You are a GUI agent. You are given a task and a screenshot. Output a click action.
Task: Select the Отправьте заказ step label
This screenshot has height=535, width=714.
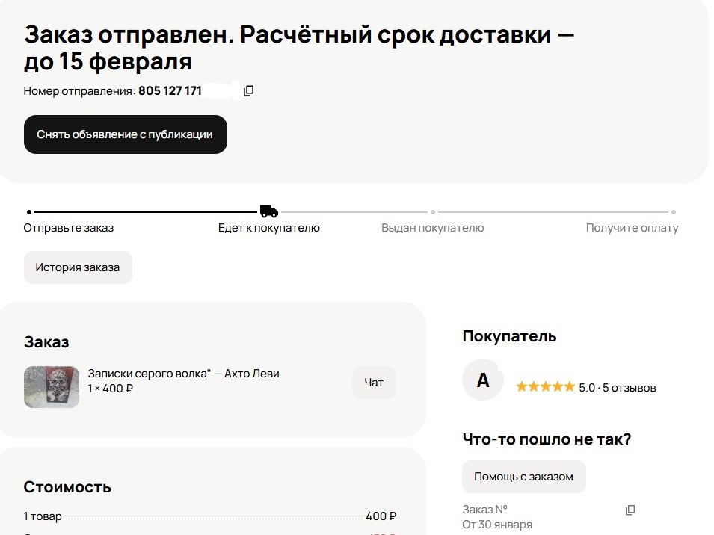(x=68, y=228)
